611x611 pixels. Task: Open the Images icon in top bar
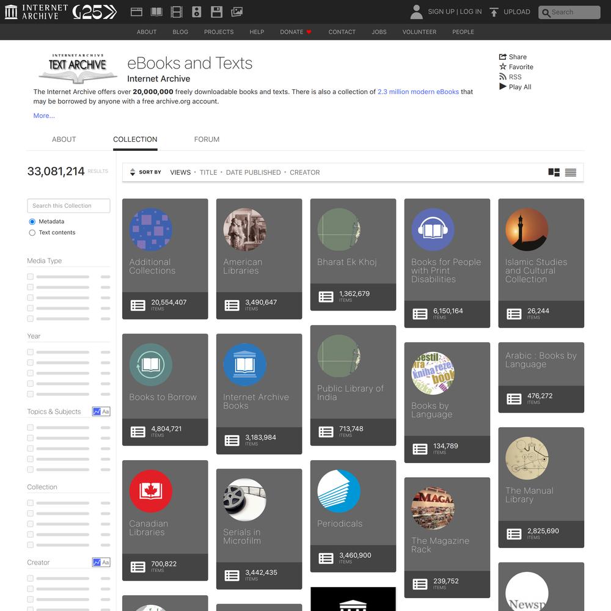[237, 12]
